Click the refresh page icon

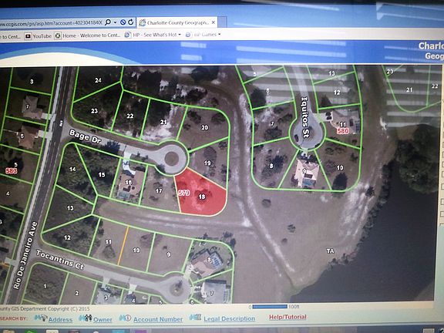pos(130,22)
